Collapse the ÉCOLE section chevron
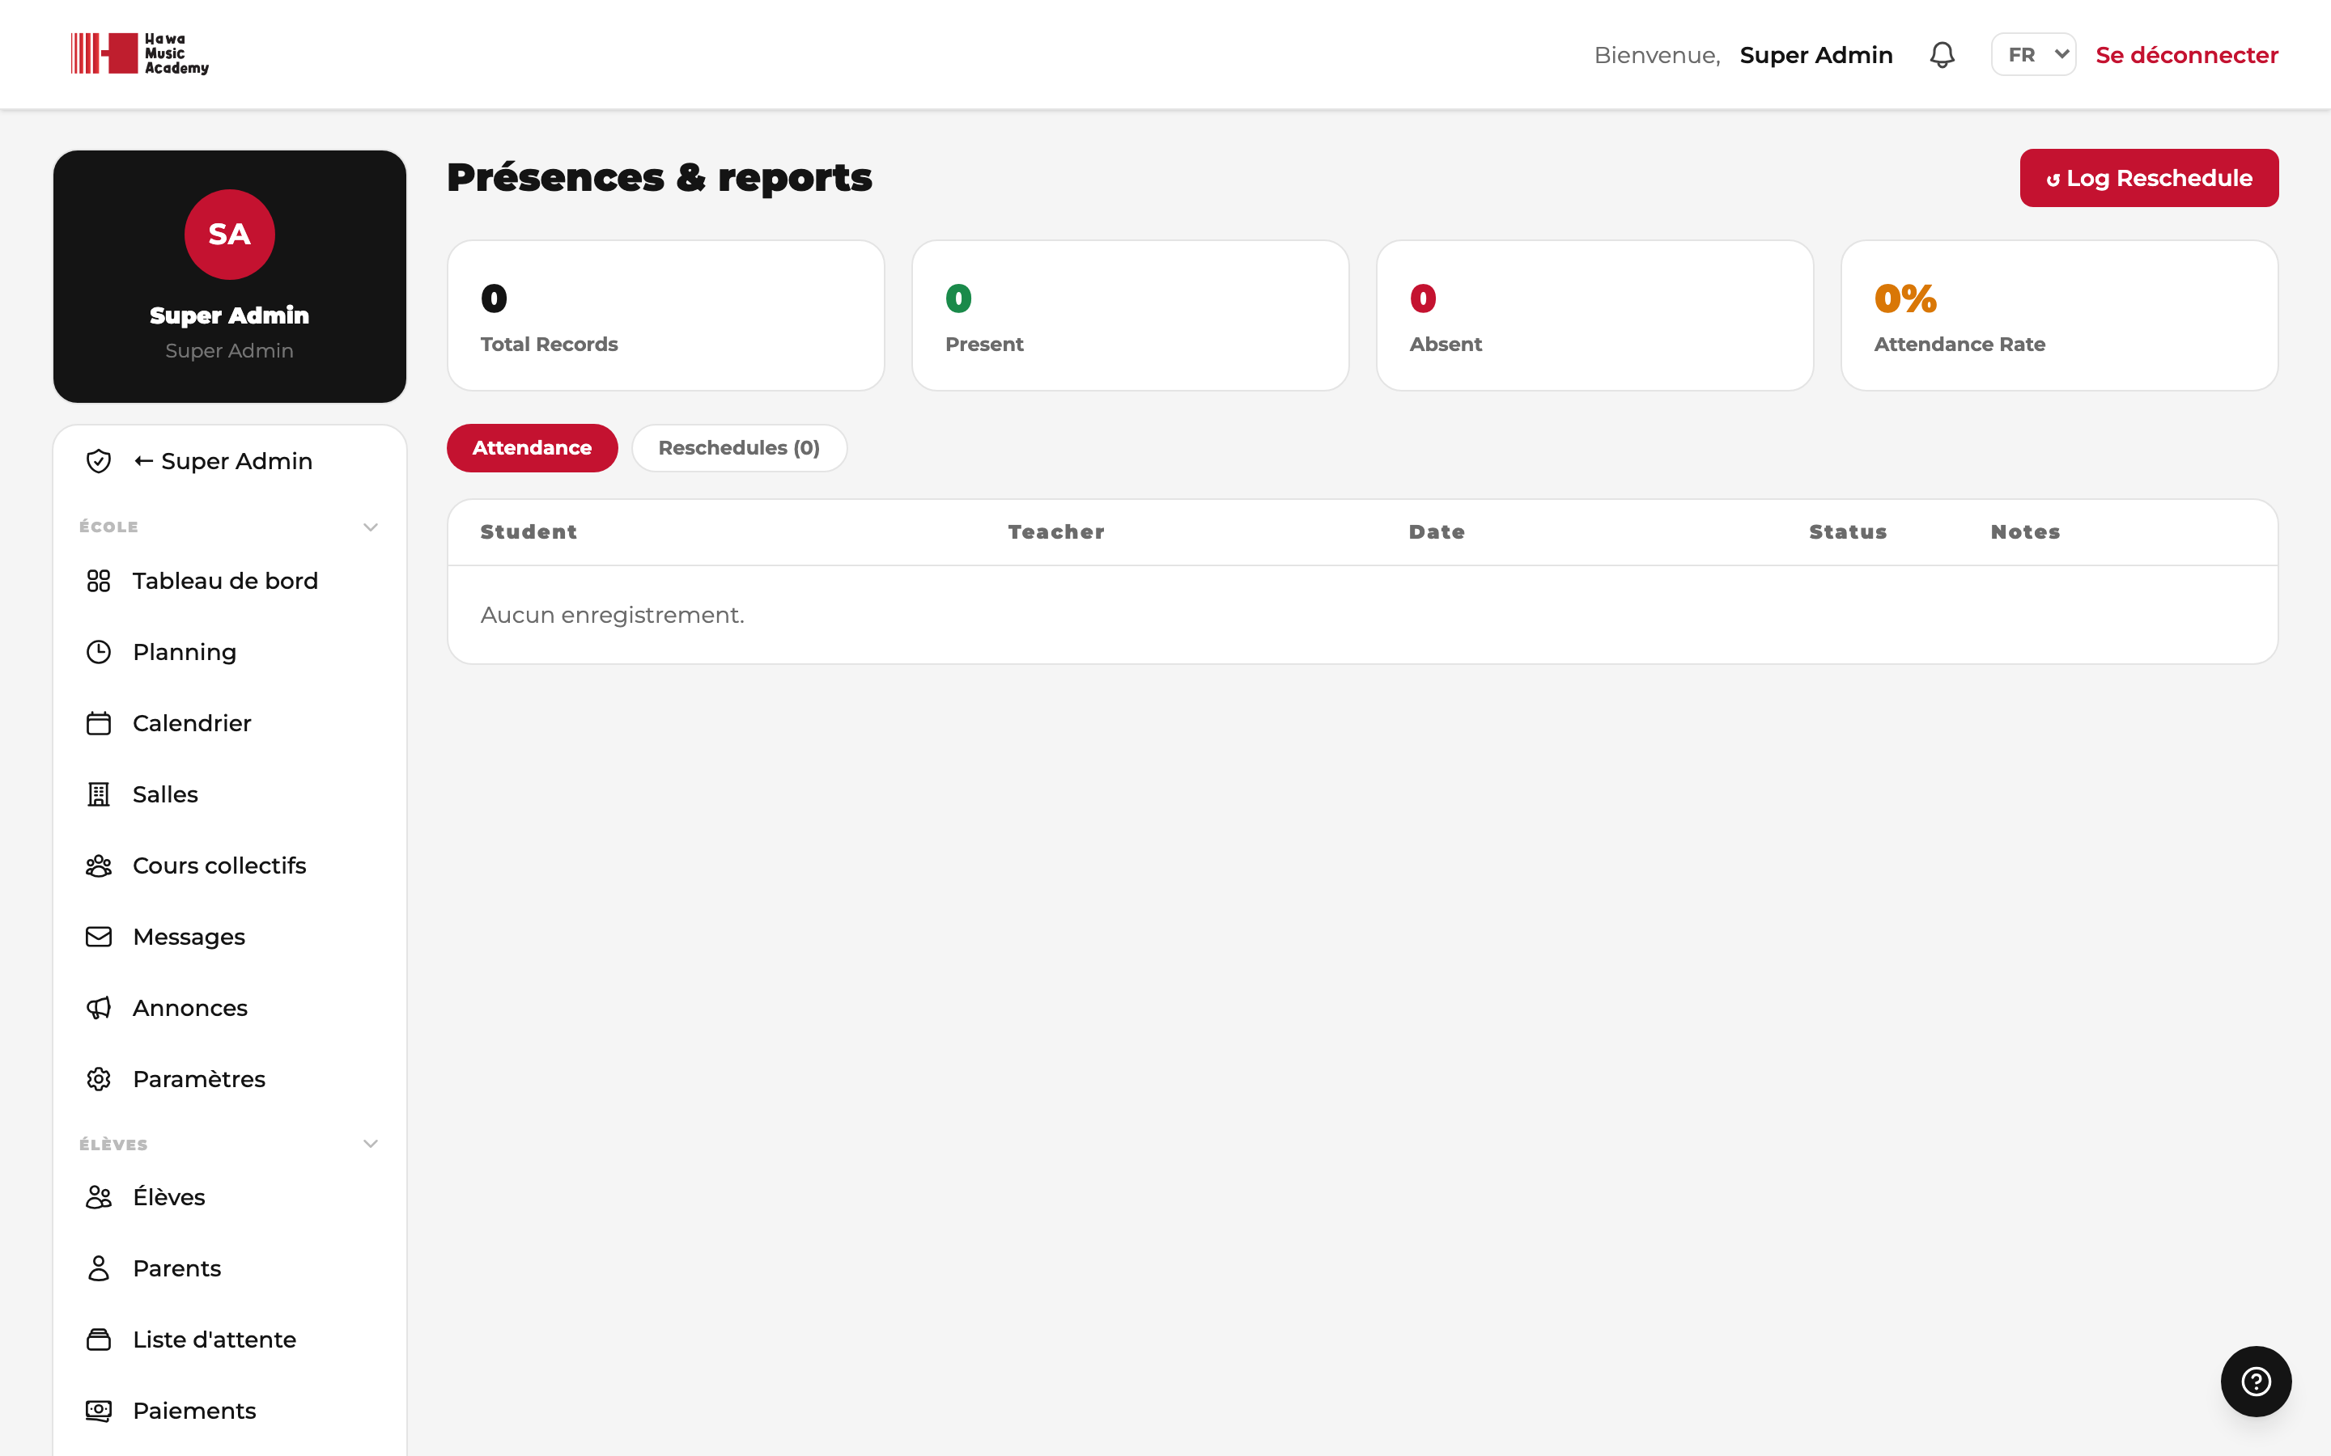The height and width of the screenshot is (1456, 2331). 370,527
